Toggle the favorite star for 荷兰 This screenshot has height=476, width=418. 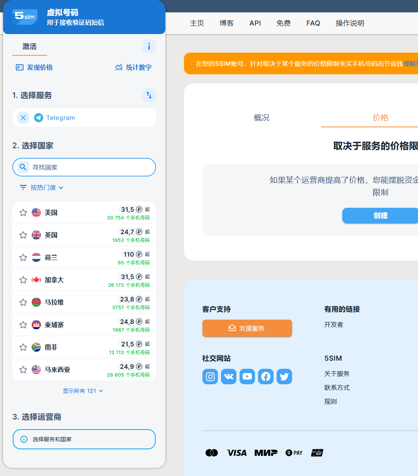(23, 257)
